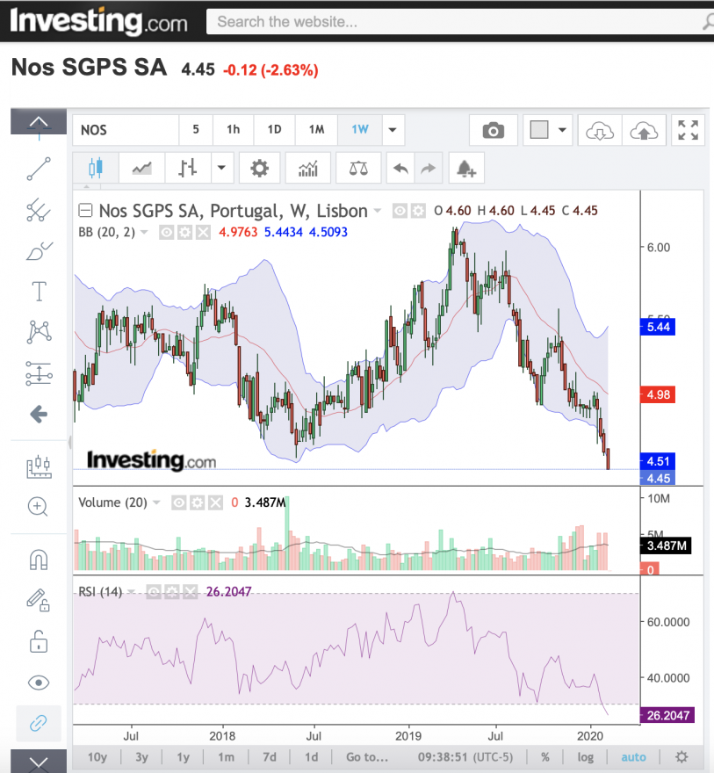Open the chart style dropdown arrow
Image resolution: width=714 pixels, height=773 pixels.
point(221,169)
